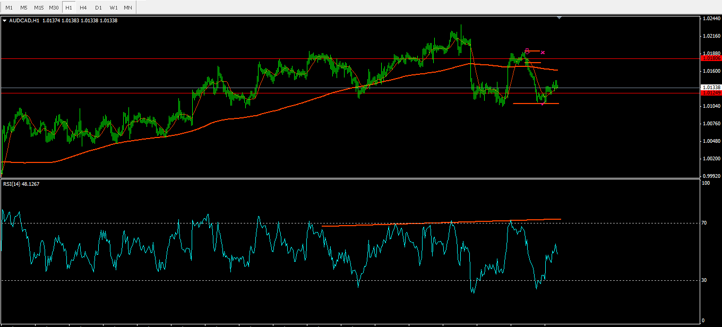Click the 1.00480 price scale value
The height and width of the screenshot is (327, 722).
pos(711,141)
